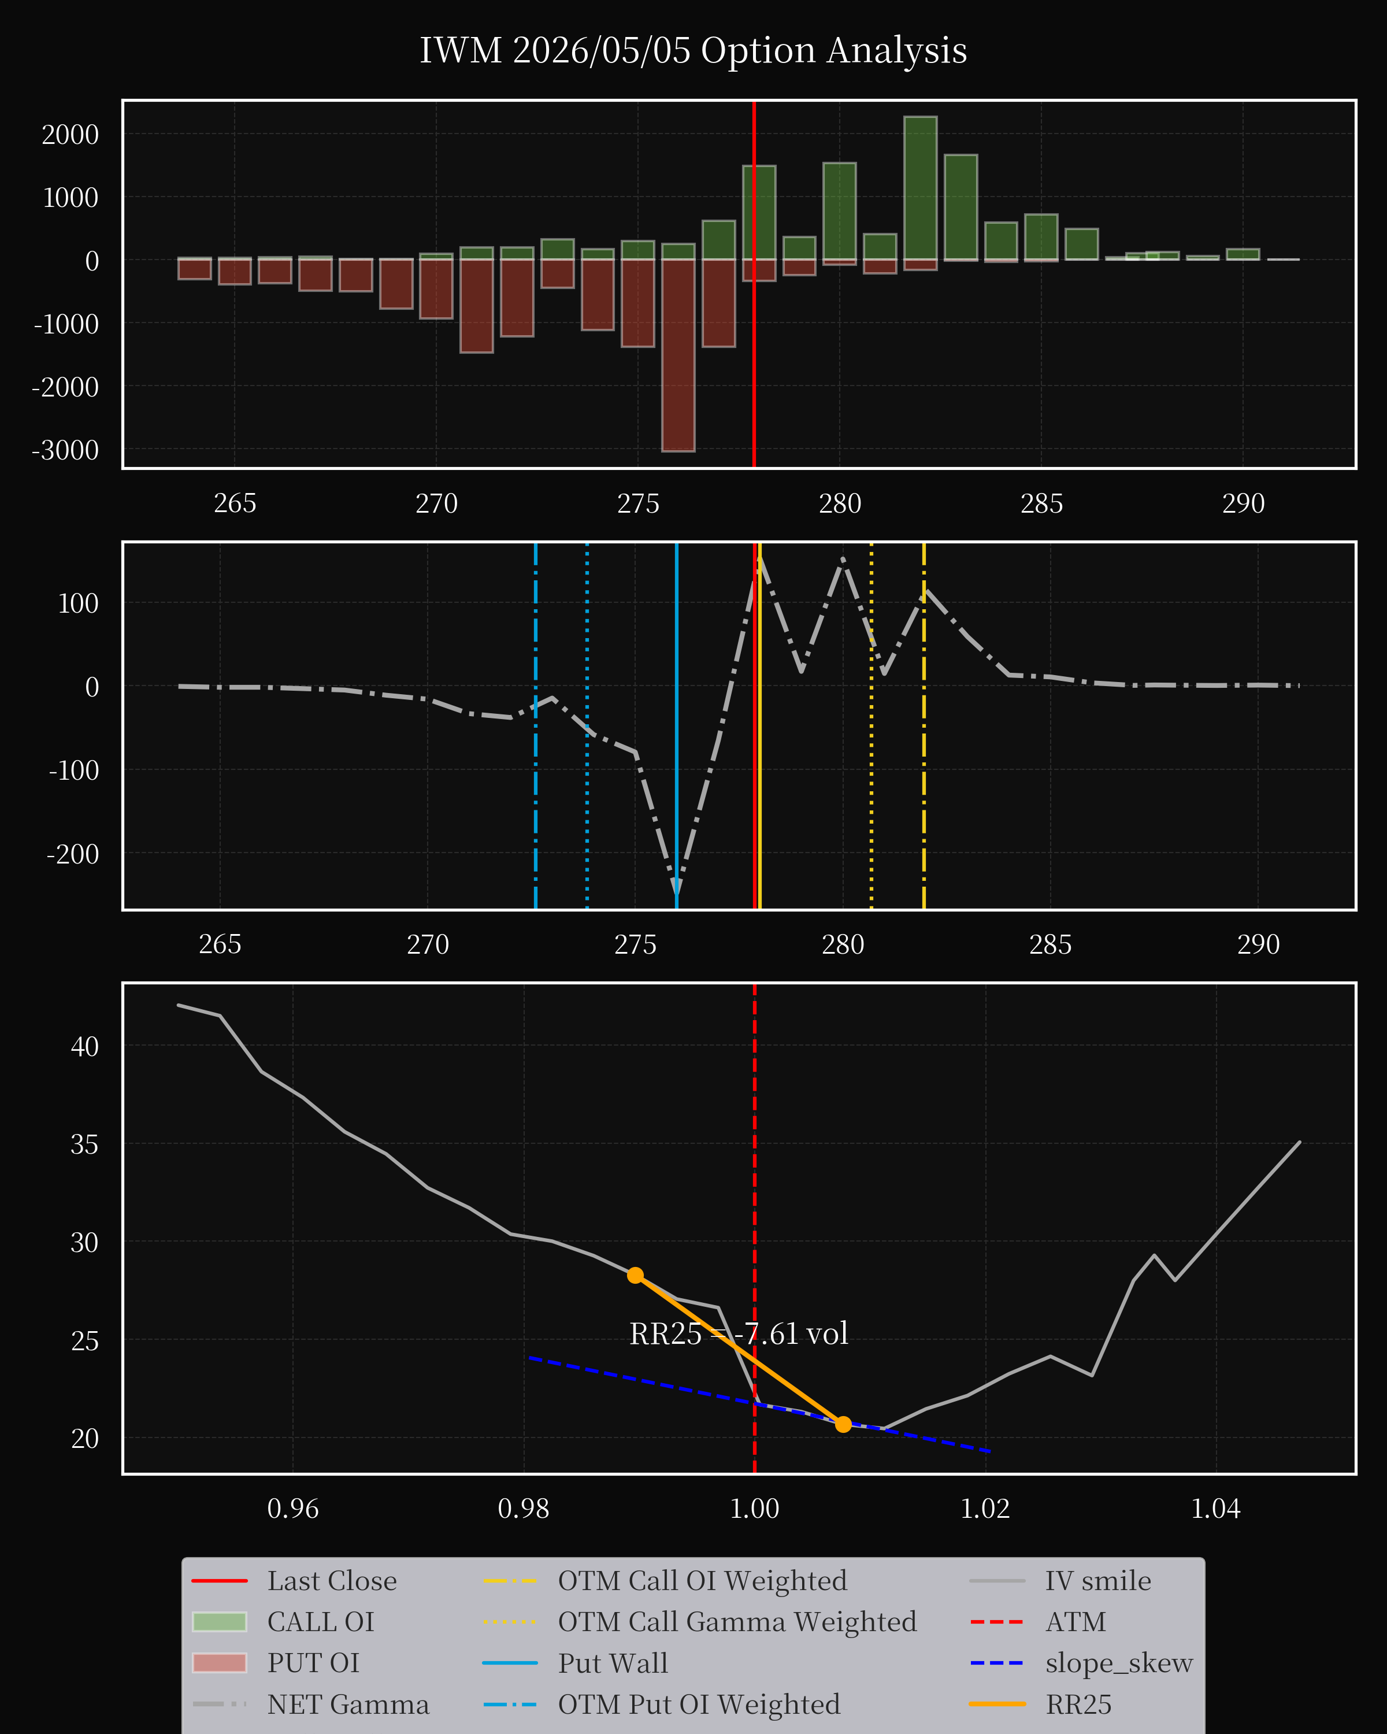Click the 'OTM Call Gamma Weighted' legend label

point(737,1621)
